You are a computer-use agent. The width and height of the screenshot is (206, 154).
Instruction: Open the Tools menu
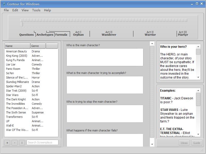36,10
